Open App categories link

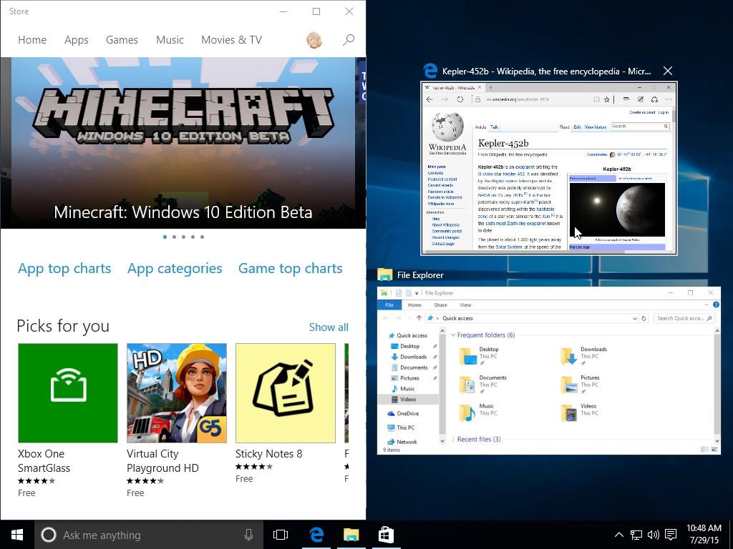(x=175, y=269)
